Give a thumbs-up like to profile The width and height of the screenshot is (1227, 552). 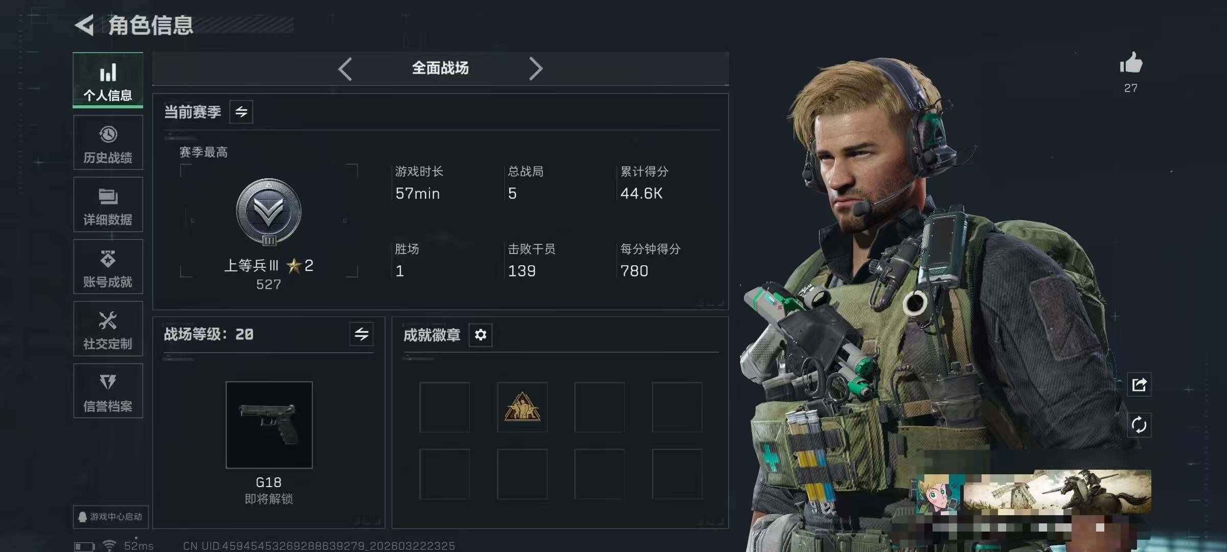click(1131, 64)
